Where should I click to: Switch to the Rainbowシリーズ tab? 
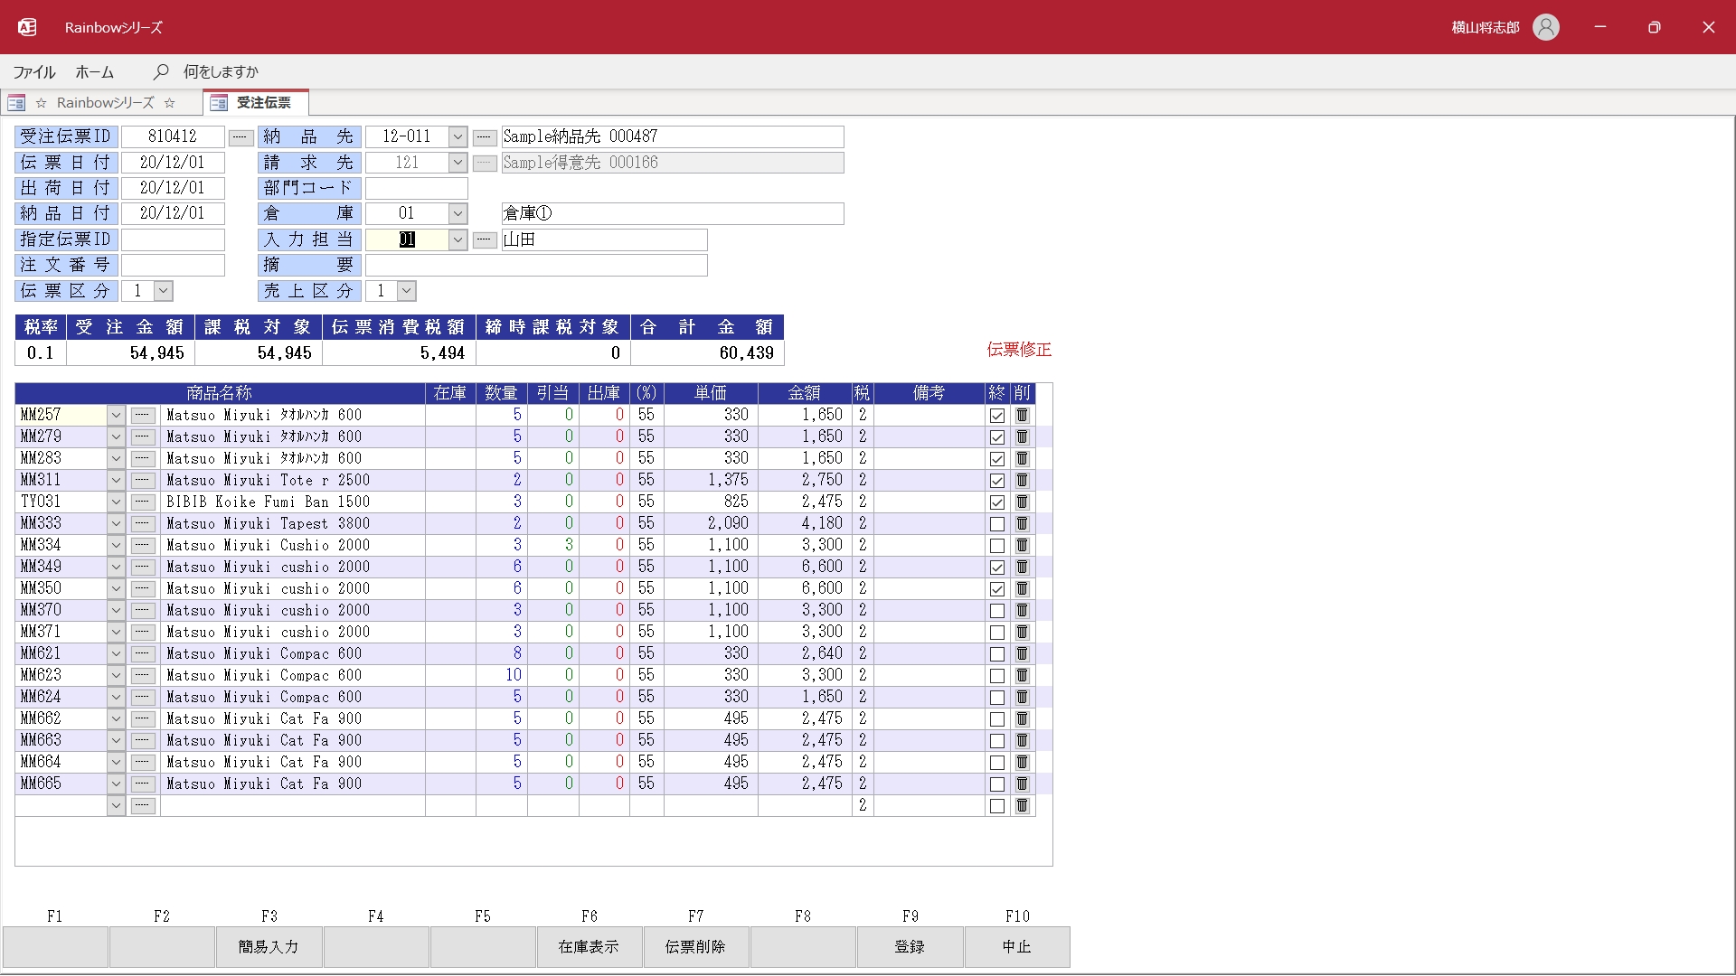click(105, 103)
